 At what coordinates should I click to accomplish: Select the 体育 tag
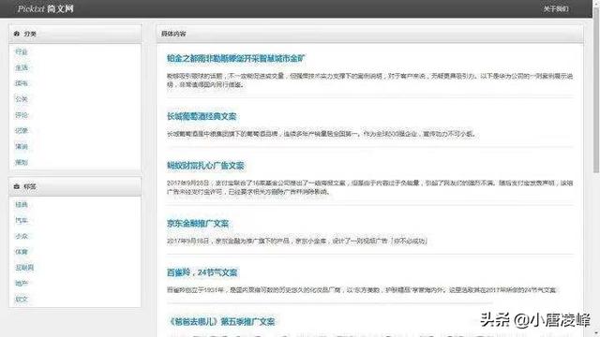click(22, 252)
